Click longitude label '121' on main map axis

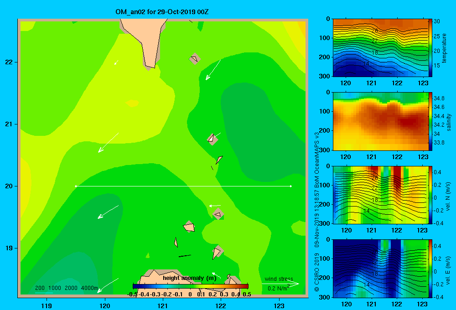click(x=163, y=305)
